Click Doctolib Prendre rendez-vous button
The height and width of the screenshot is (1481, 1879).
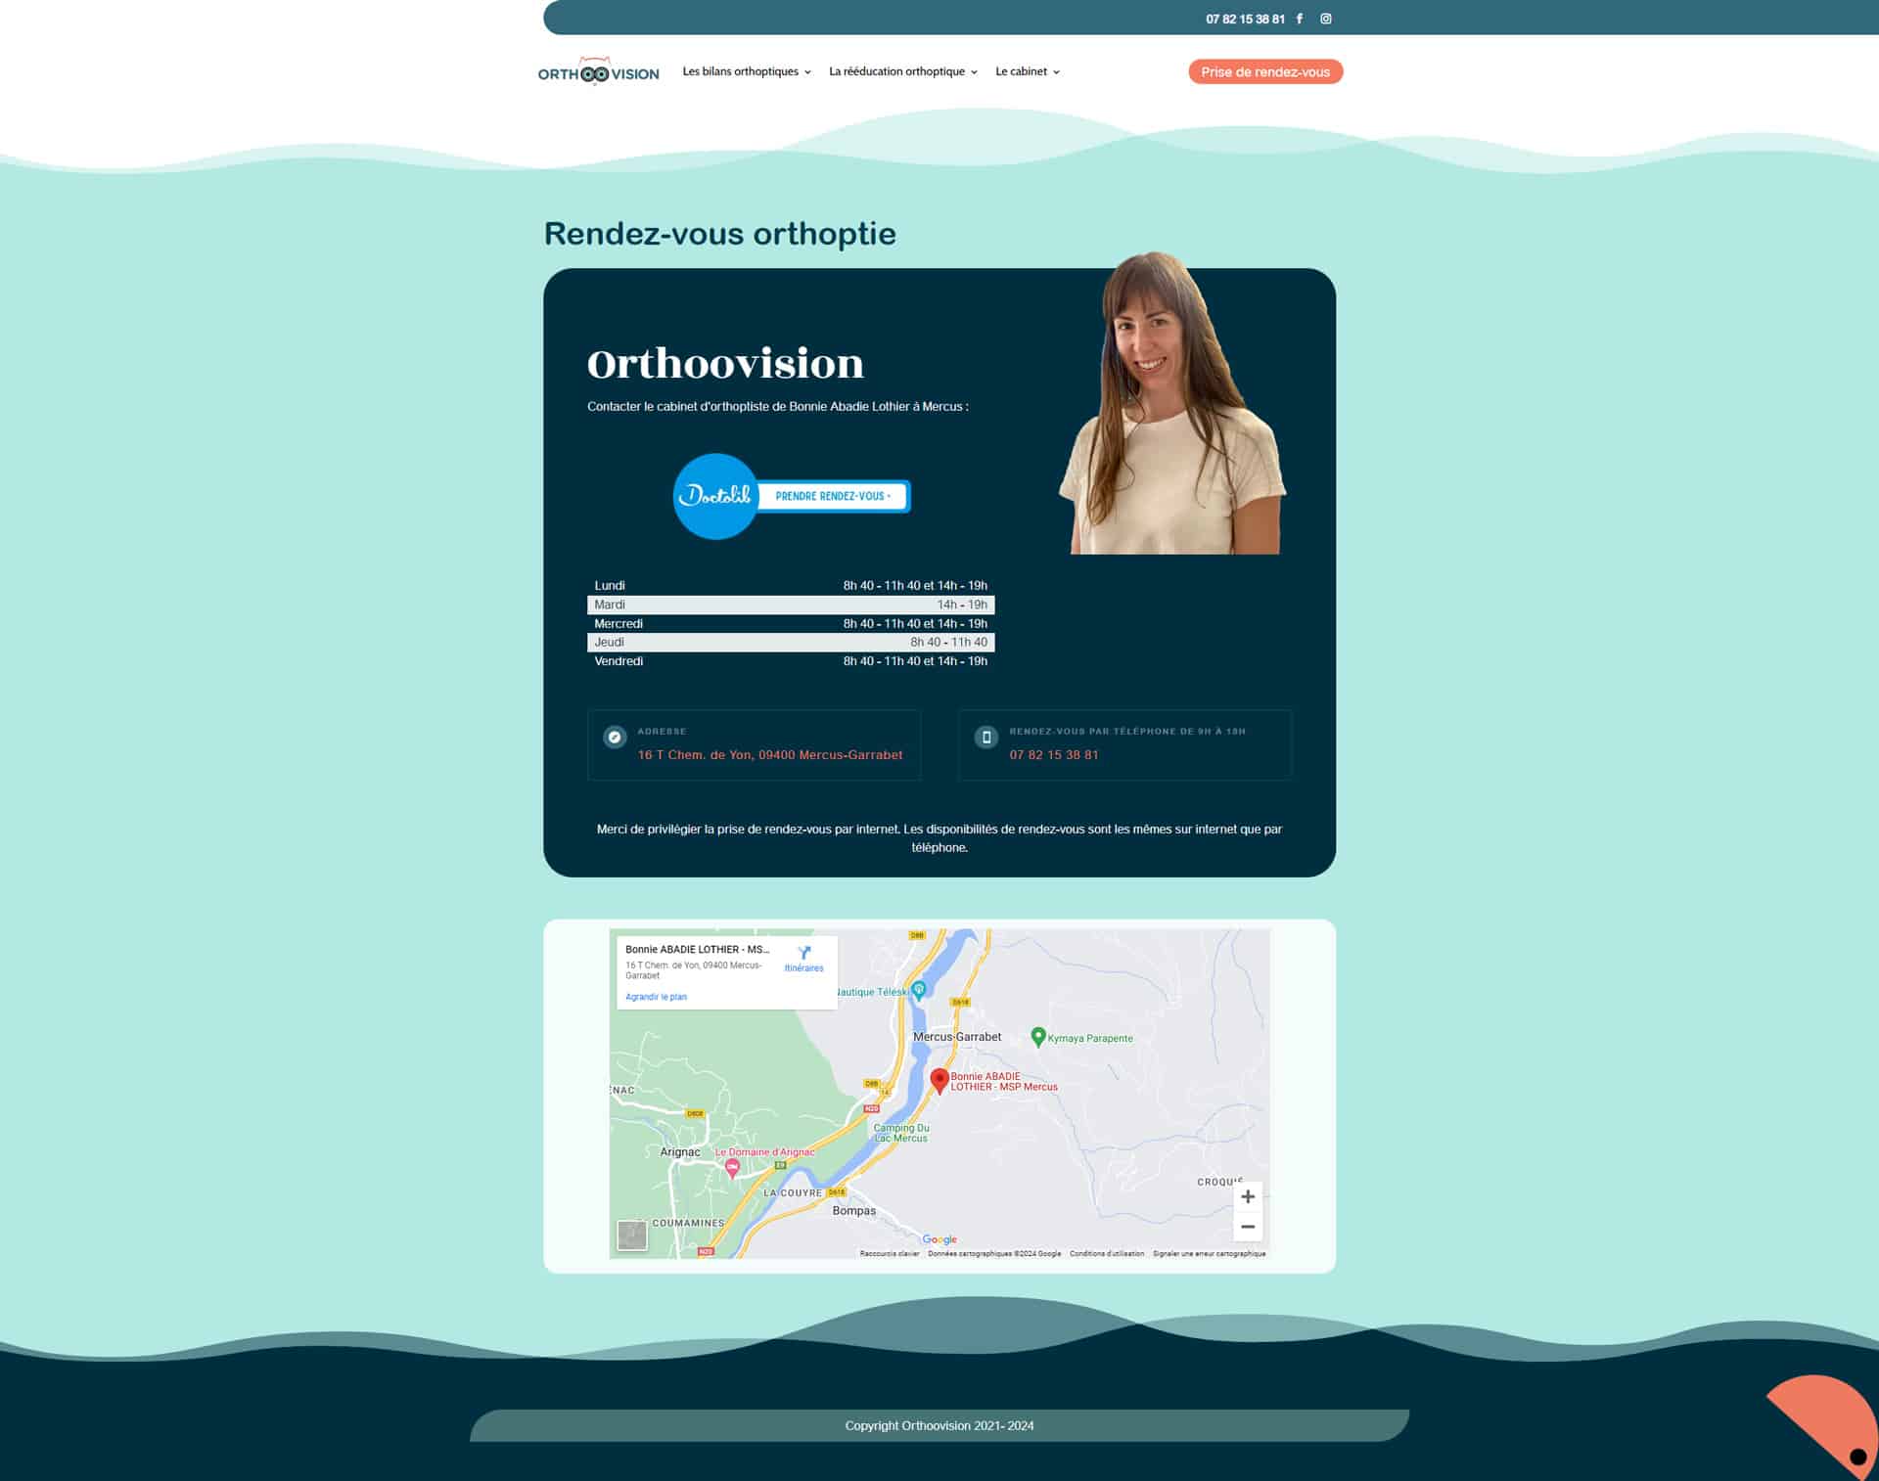tap(832, 496)
